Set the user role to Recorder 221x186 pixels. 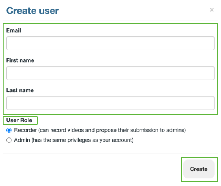click(9, 130)
